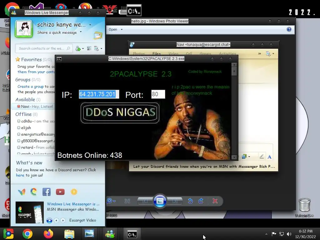Collapse the Favorites group header

coord(33,59)
